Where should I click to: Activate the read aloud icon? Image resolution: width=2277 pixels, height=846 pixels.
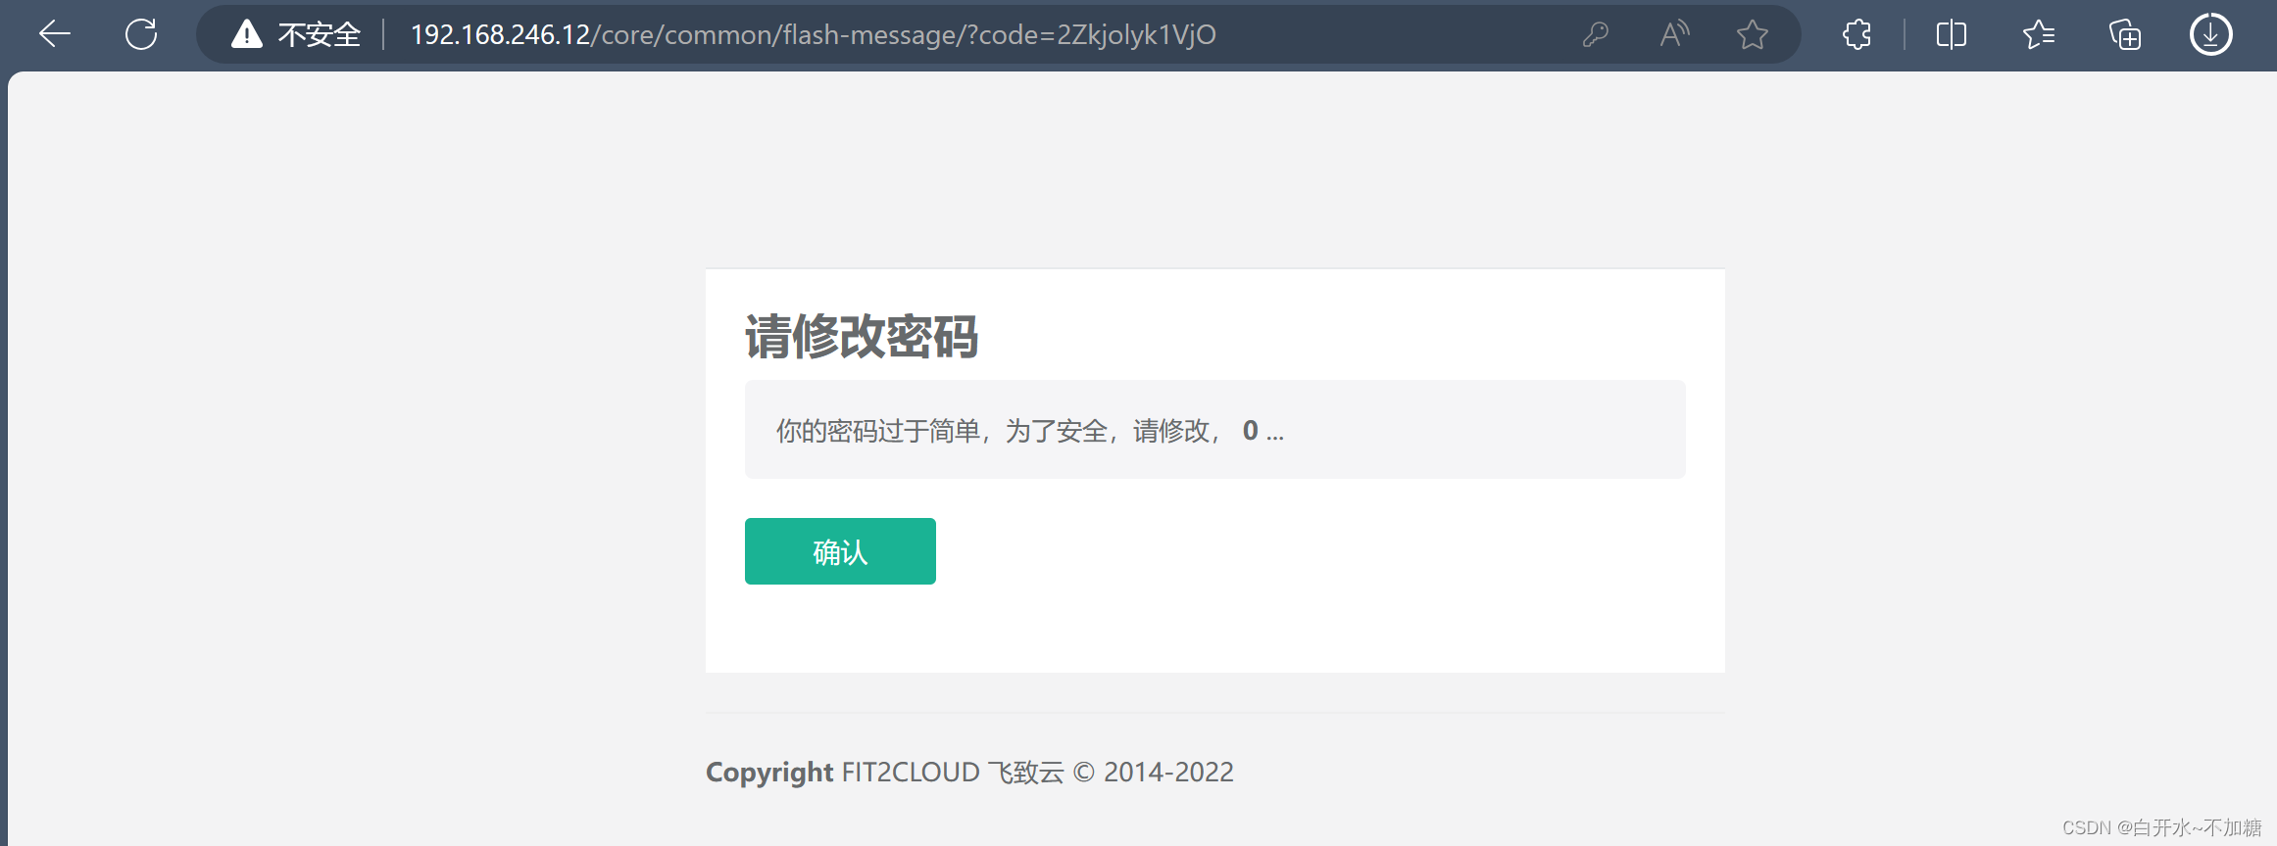click(1674, 34)
